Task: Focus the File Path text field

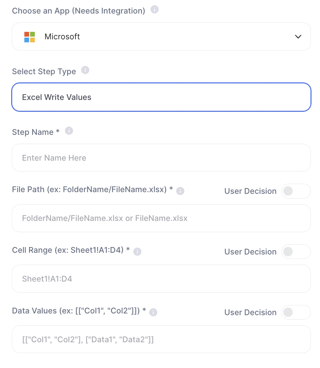Action: [161, 218]
